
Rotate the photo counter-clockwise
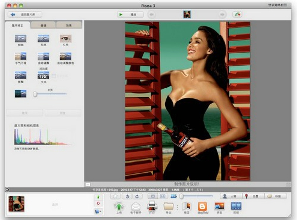coord(129,196)
